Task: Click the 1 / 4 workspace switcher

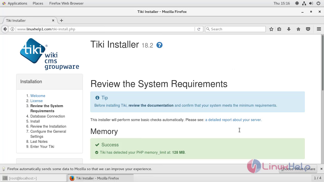Action: 317,178
